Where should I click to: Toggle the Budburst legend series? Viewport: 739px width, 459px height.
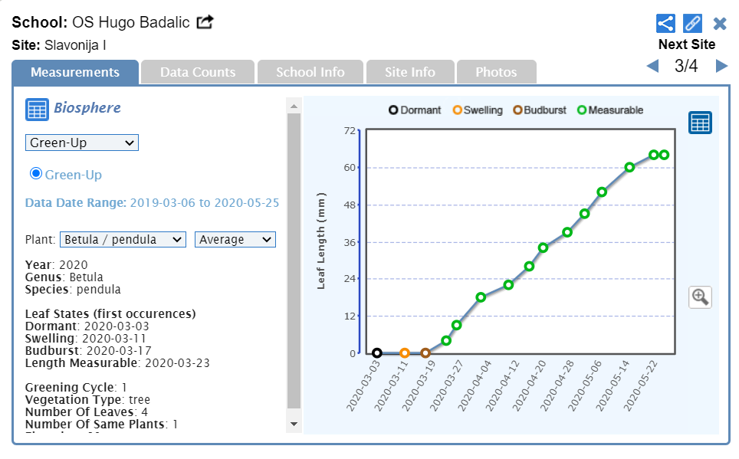point(540,110)
